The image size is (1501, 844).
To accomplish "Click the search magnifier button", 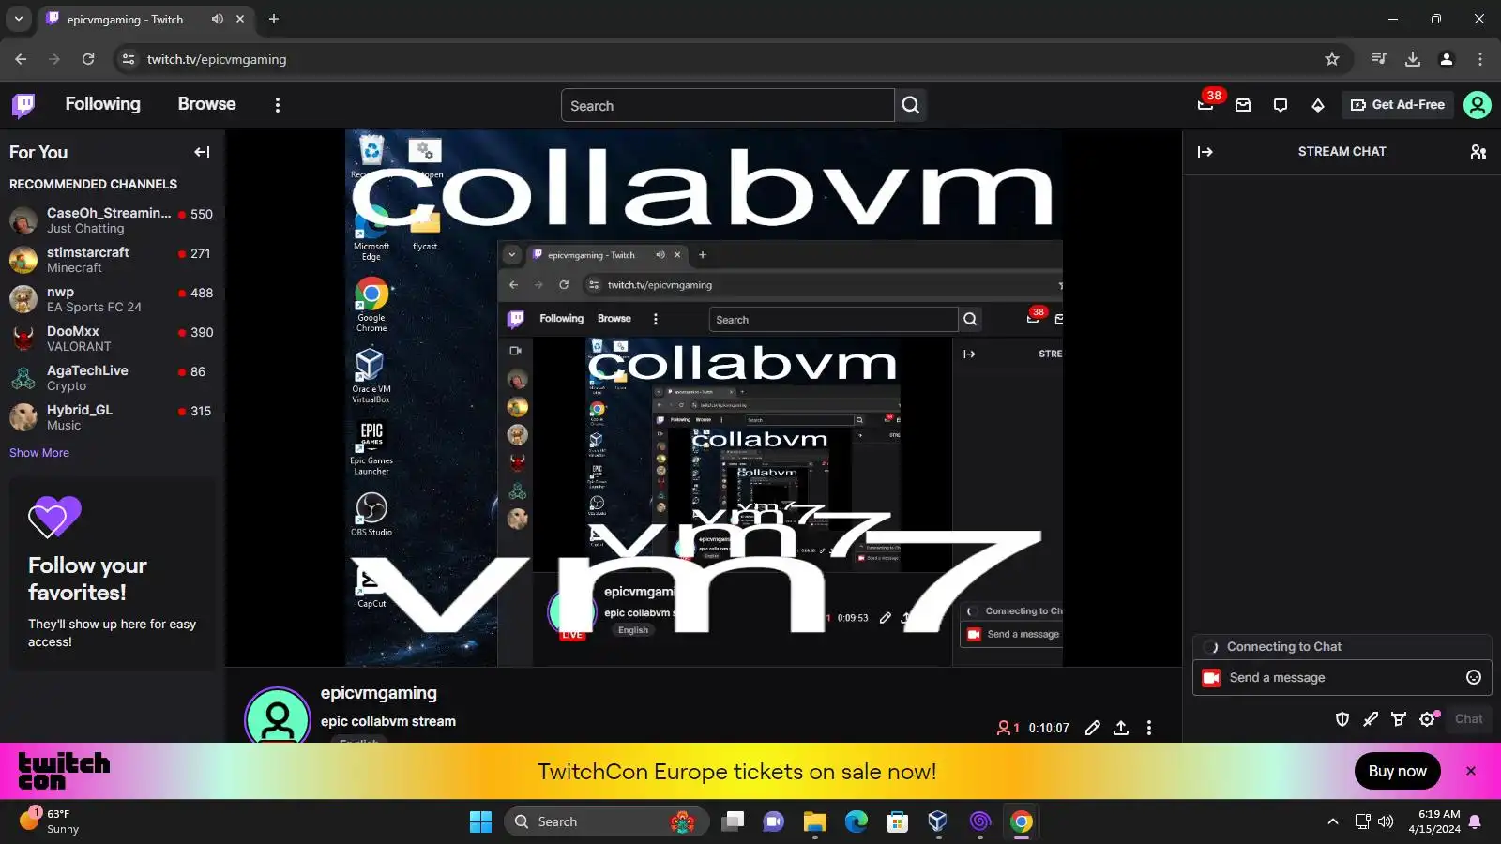I will pos(911,105).
